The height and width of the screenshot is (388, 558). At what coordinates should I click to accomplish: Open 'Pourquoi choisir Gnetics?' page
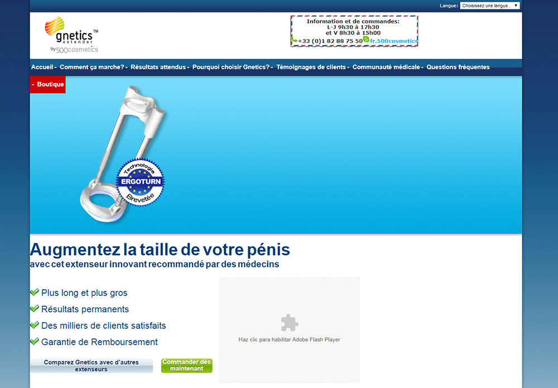pos(232,67)
